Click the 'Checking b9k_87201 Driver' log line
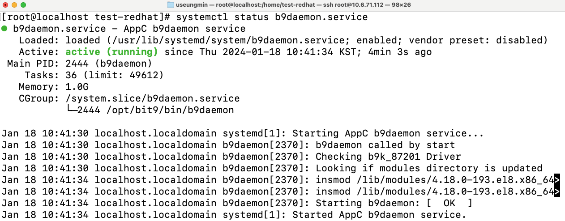This screenshot has height=221, width=565. pyautogui.click(x=389, y=157)
